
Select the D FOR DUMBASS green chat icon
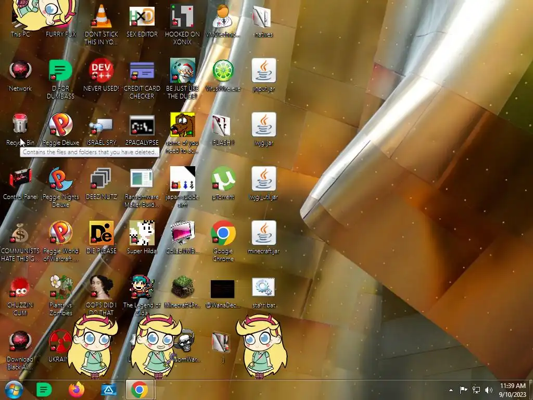pos(60,71)
